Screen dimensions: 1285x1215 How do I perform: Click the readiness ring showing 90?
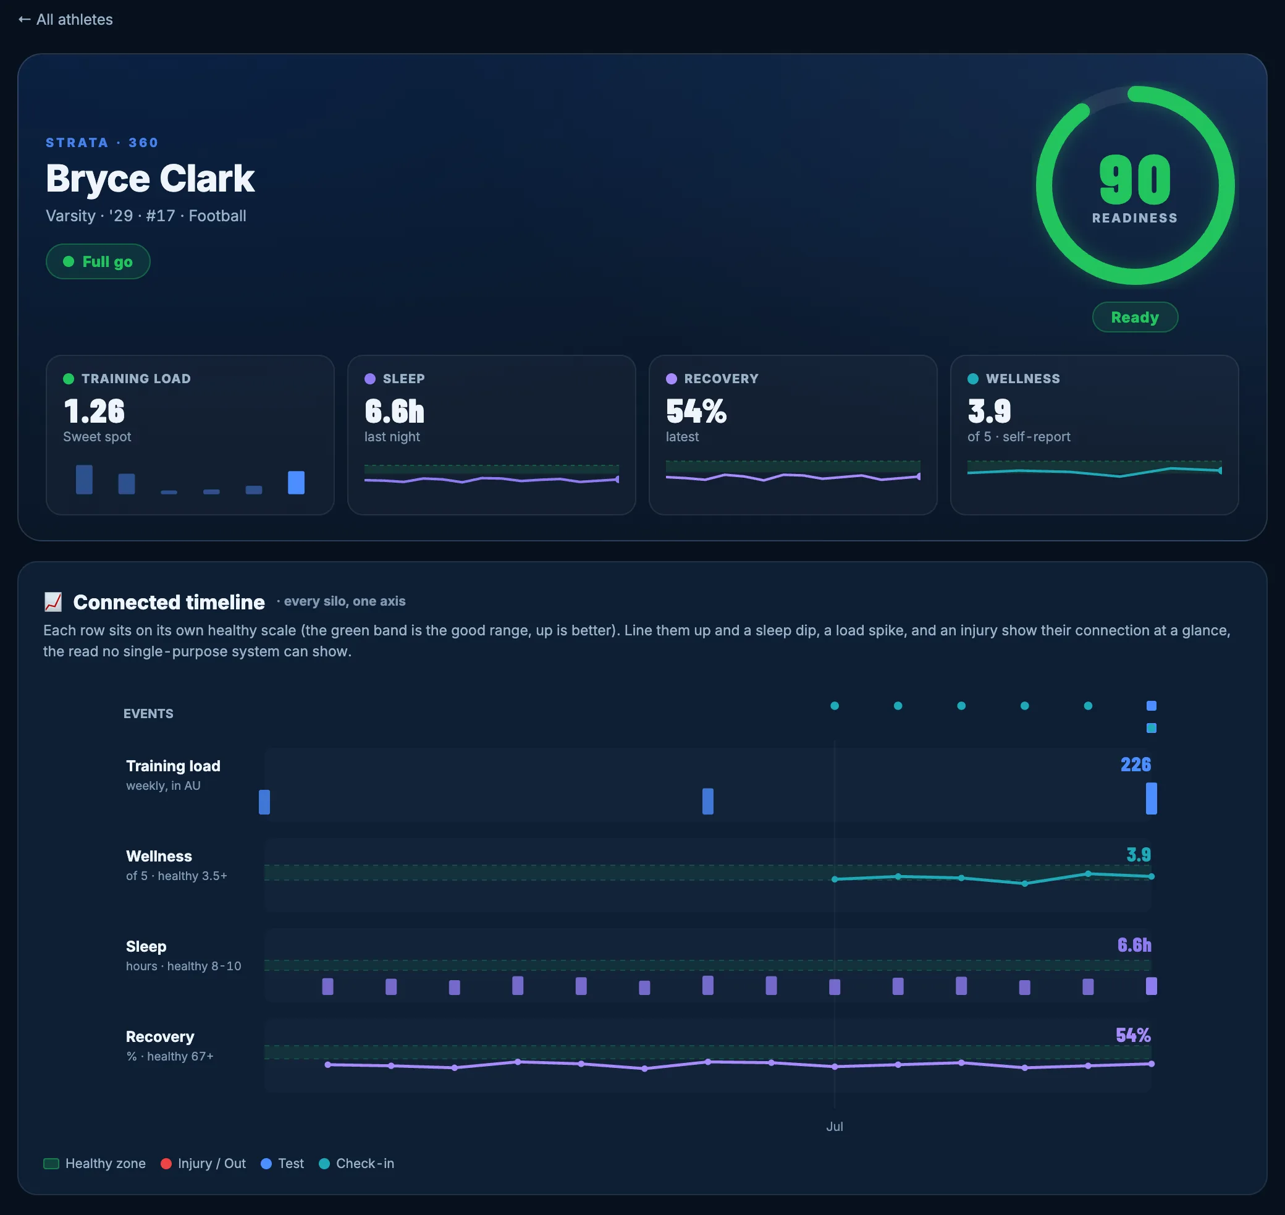click(1135, 185)
